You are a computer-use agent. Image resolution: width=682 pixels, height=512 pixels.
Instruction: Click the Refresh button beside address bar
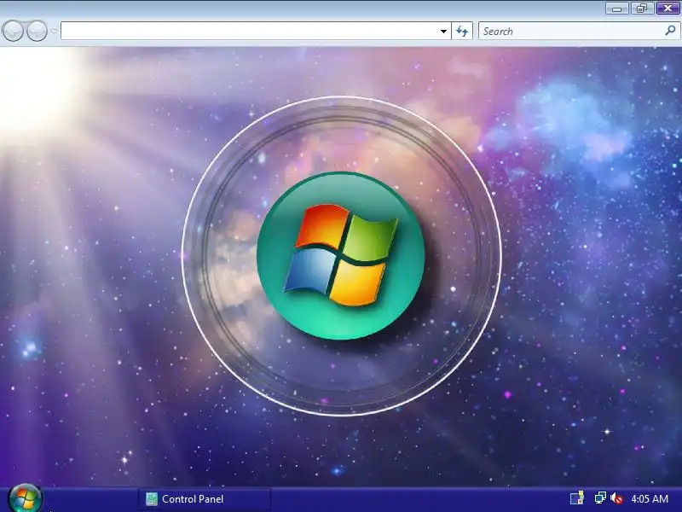click(x=462, y=32)
